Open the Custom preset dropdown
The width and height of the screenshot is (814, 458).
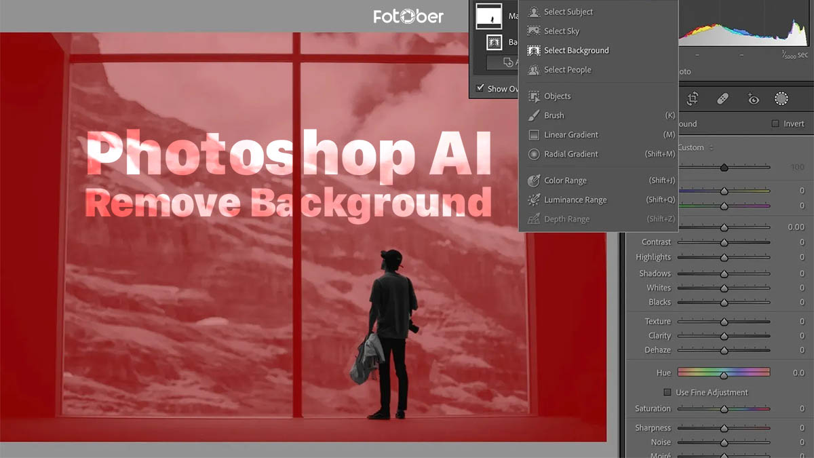coord(695,148)
